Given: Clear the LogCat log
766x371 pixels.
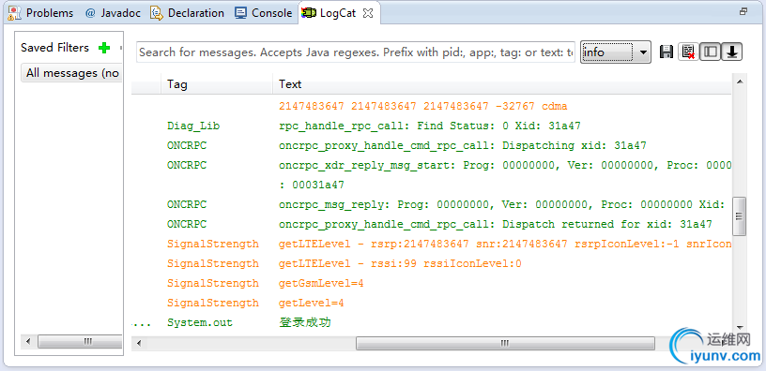Looking at the screenshot, I should click(x=688, y=52).
